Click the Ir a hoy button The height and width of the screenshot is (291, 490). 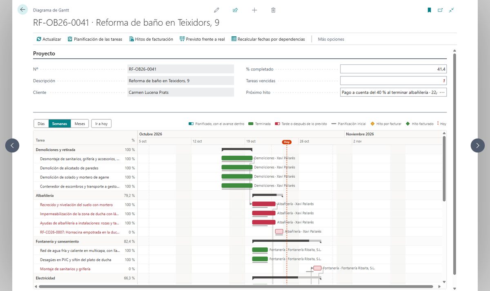pyautogui.click(x=101, y=123)
